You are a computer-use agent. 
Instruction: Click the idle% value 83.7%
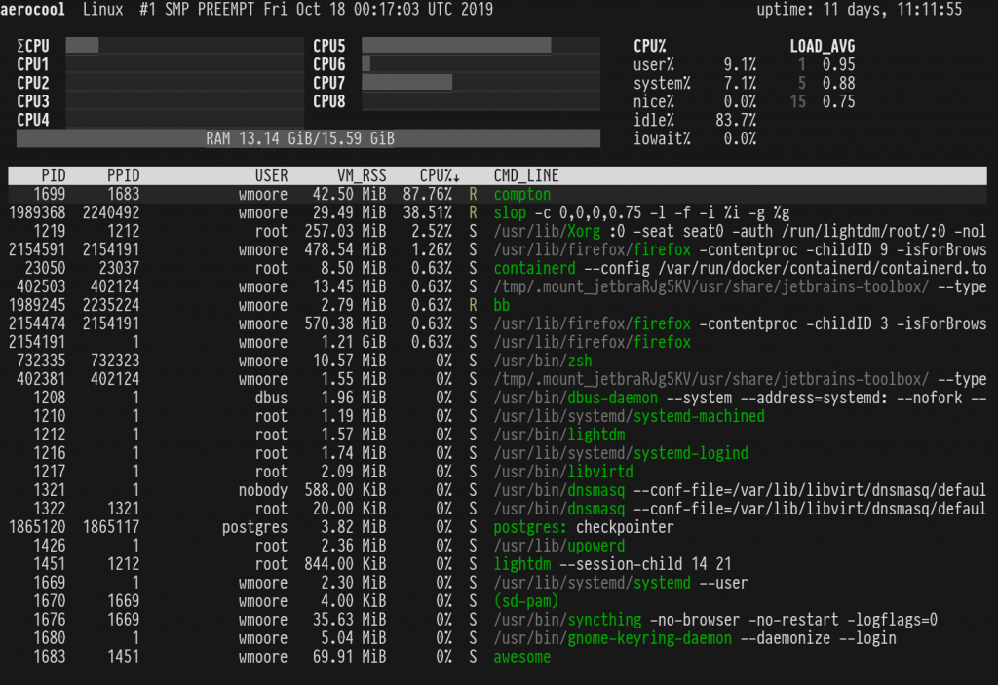(736, 120)
